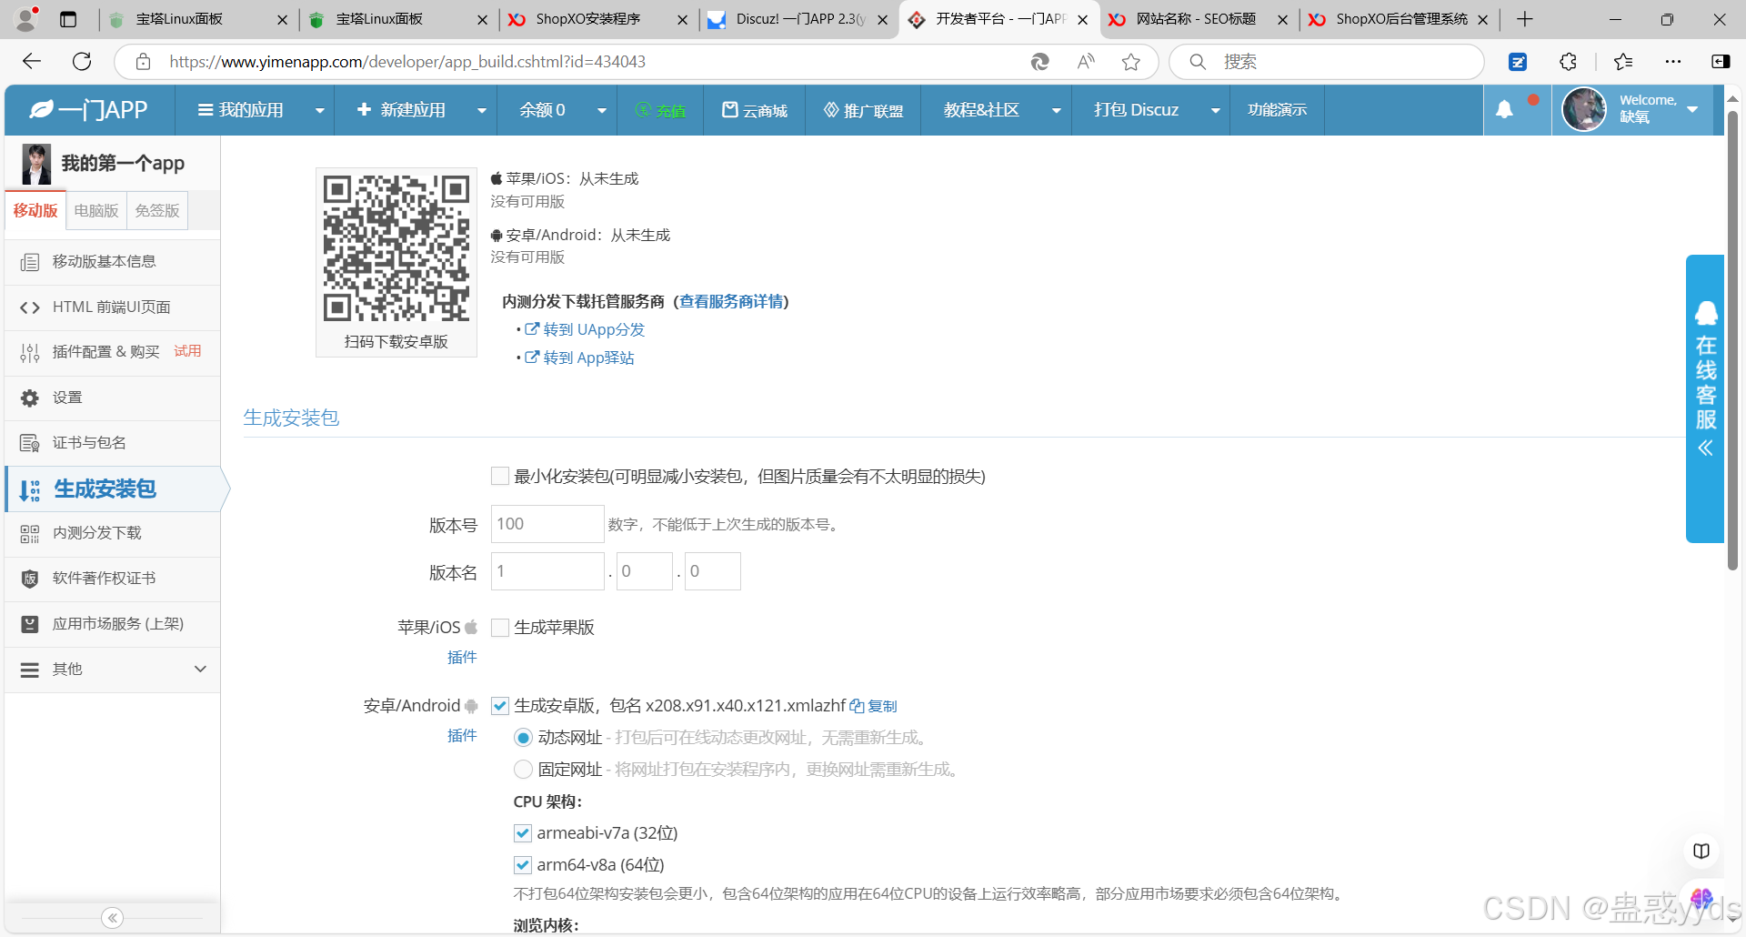Open 应用市场服务 (上架)
The width and height of the screenshot is (1746, 937).
pos(113,624)
